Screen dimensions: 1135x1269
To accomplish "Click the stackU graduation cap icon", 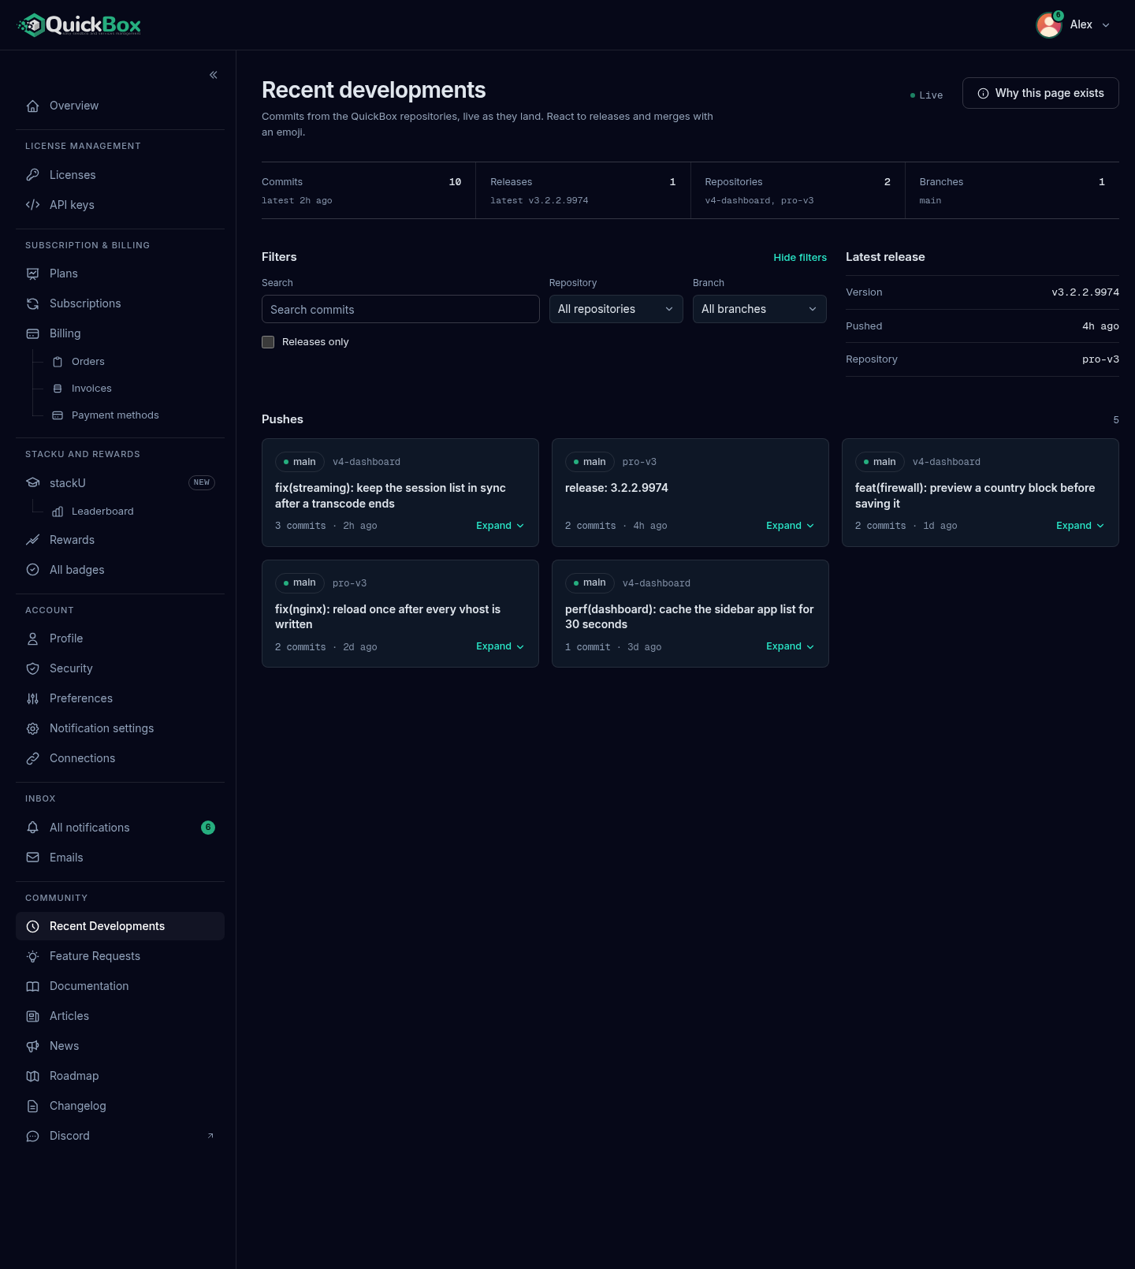I will (x=32, y=482).
